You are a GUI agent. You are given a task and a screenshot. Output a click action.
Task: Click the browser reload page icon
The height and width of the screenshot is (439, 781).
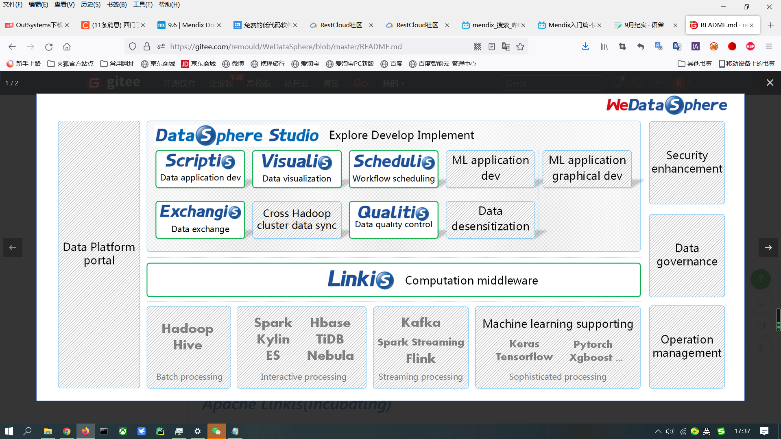click(49, 47)
